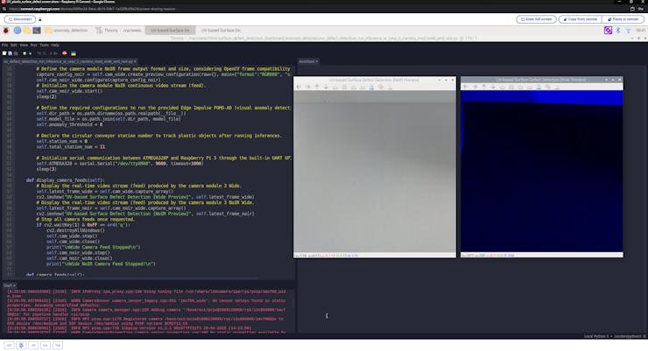Viewport: 648px width, 351px height.
Task: Select the highlighted UV-based Surface De... taskbar window
Action: tap(170, 31)
